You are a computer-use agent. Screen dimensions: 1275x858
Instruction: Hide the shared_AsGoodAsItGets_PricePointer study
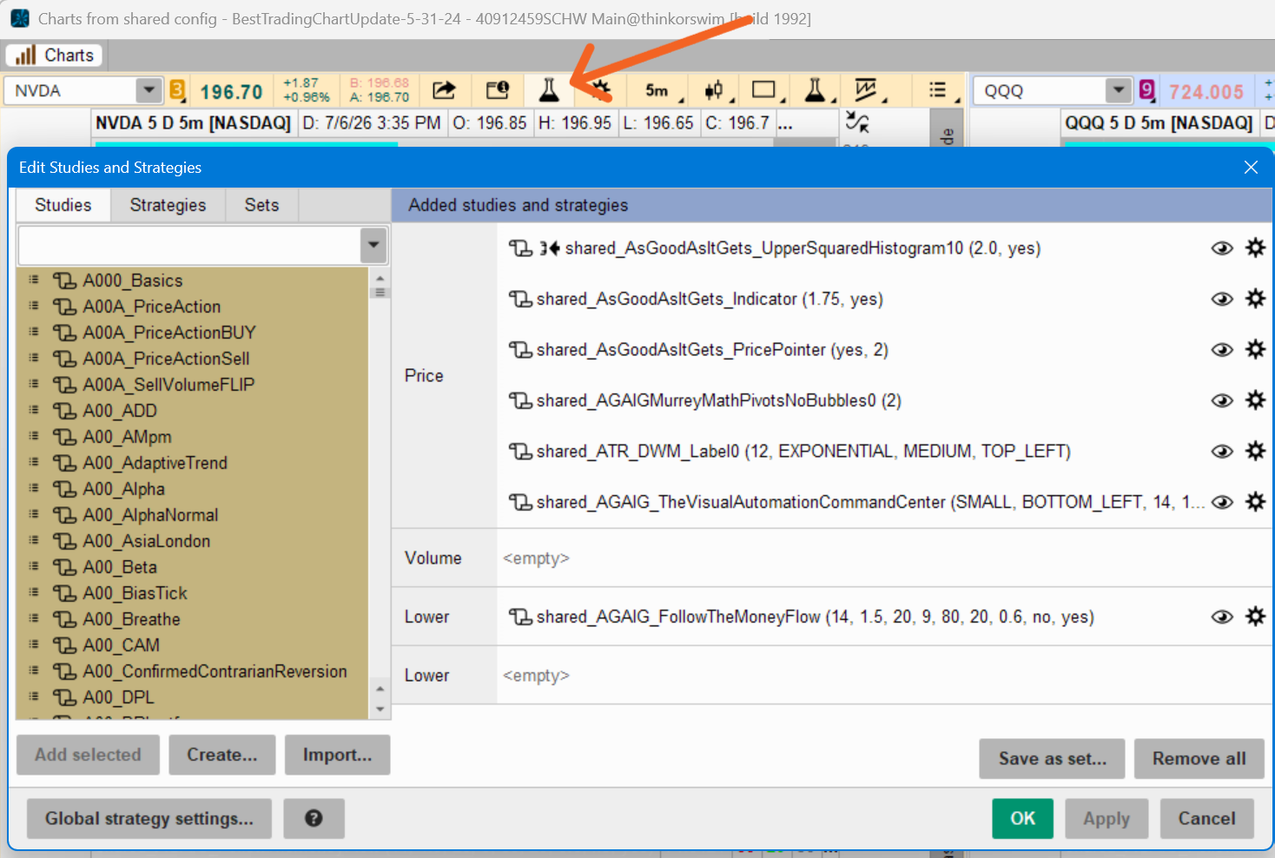tap(1222, 350)
